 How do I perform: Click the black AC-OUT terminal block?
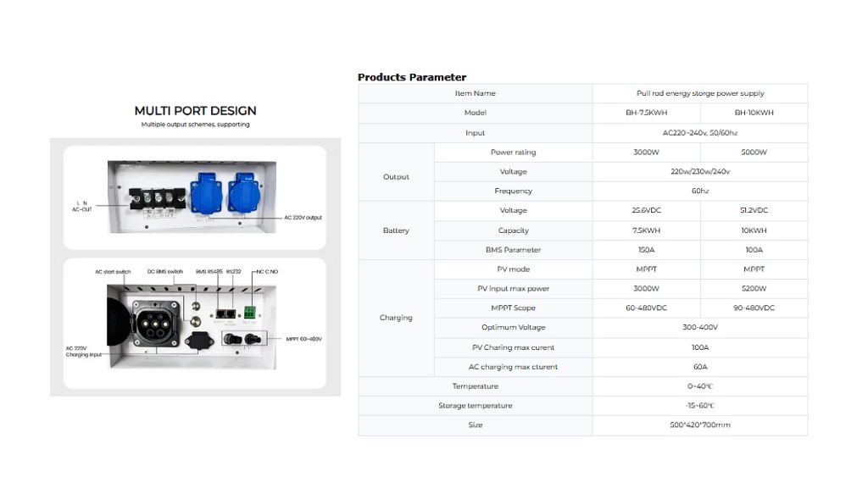(158, 199)
